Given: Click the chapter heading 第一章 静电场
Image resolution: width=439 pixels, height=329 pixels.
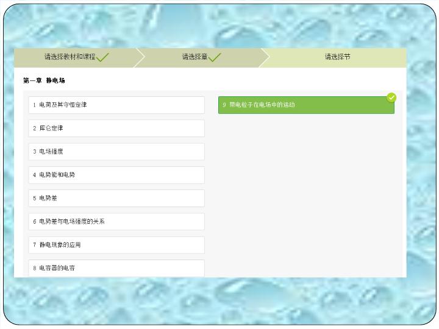Looking at the screenshot, I should [x=44, y=80].
